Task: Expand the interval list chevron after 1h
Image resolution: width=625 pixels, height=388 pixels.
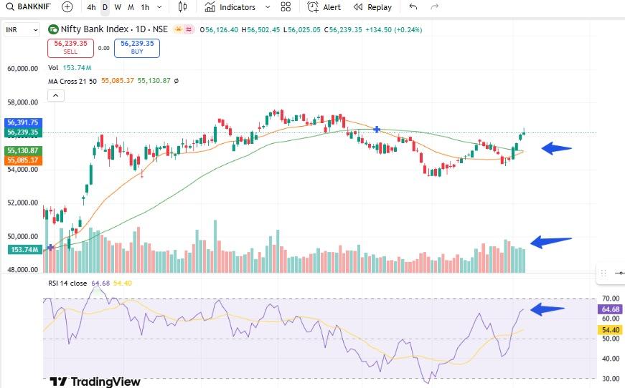Action: click(159, 7)
